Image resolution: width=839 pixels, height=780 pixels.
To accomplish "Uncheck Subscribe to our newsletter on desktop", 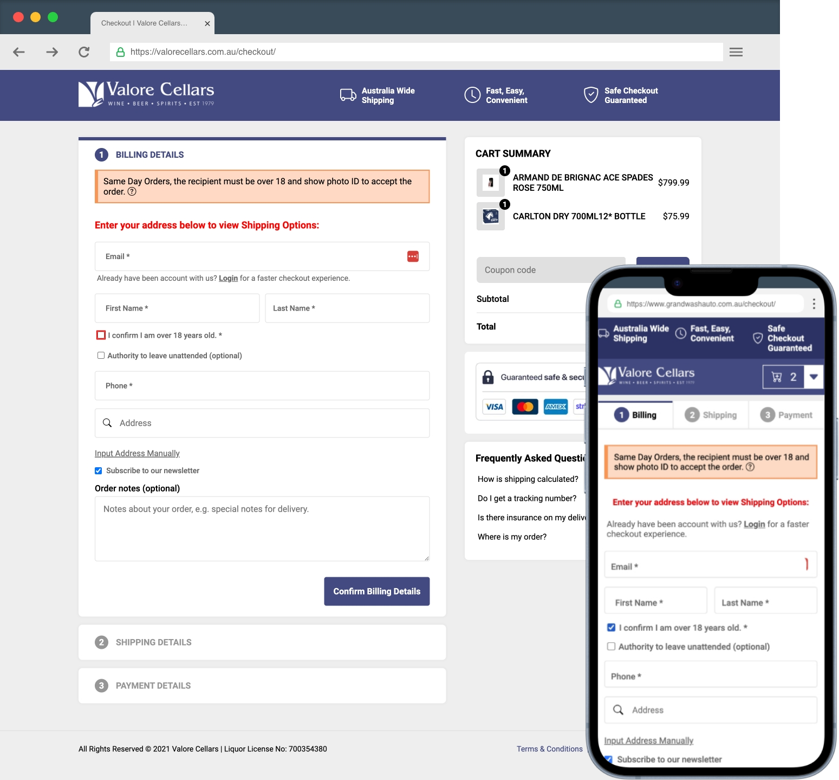I will (x=98, y=470).
